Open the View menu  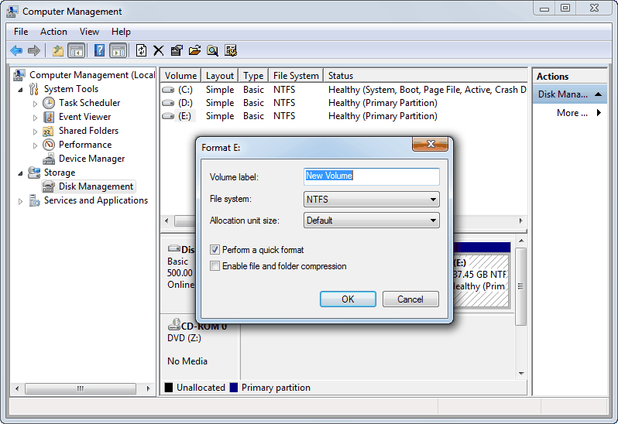coord(89,32)
